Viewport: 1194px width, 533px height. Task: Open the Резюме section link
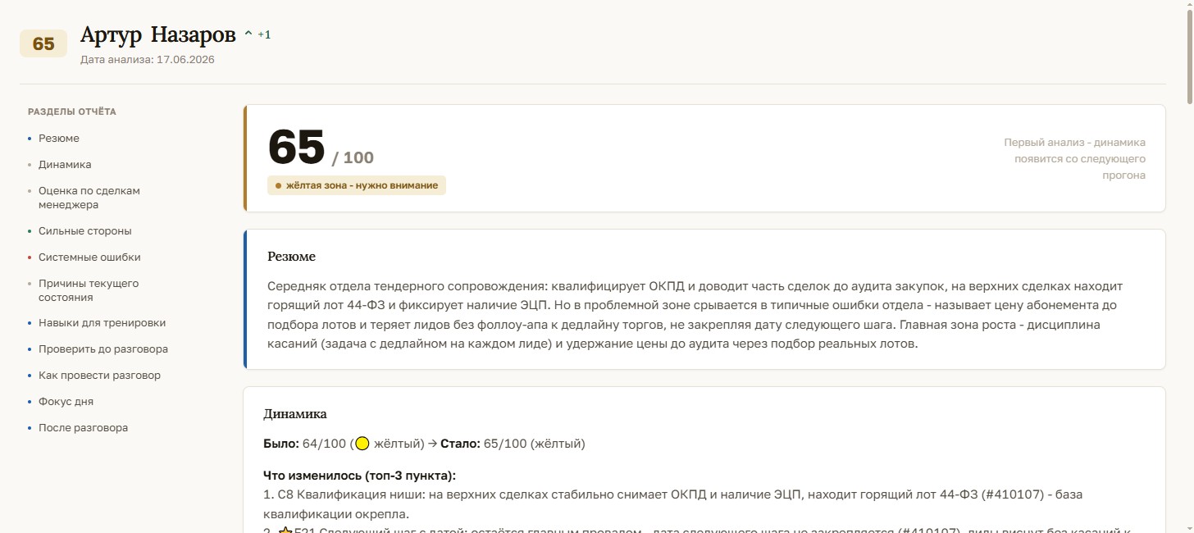[x=59, y=139]
